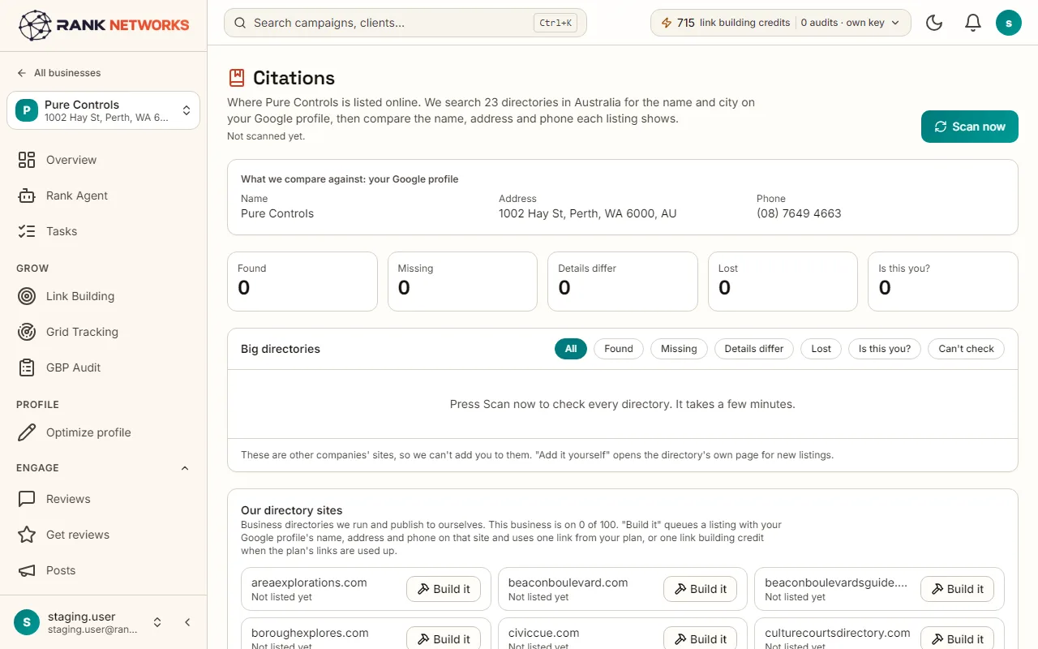Start a scan with Scan now
Screen dimensions: 1038x649
[969, 127]
